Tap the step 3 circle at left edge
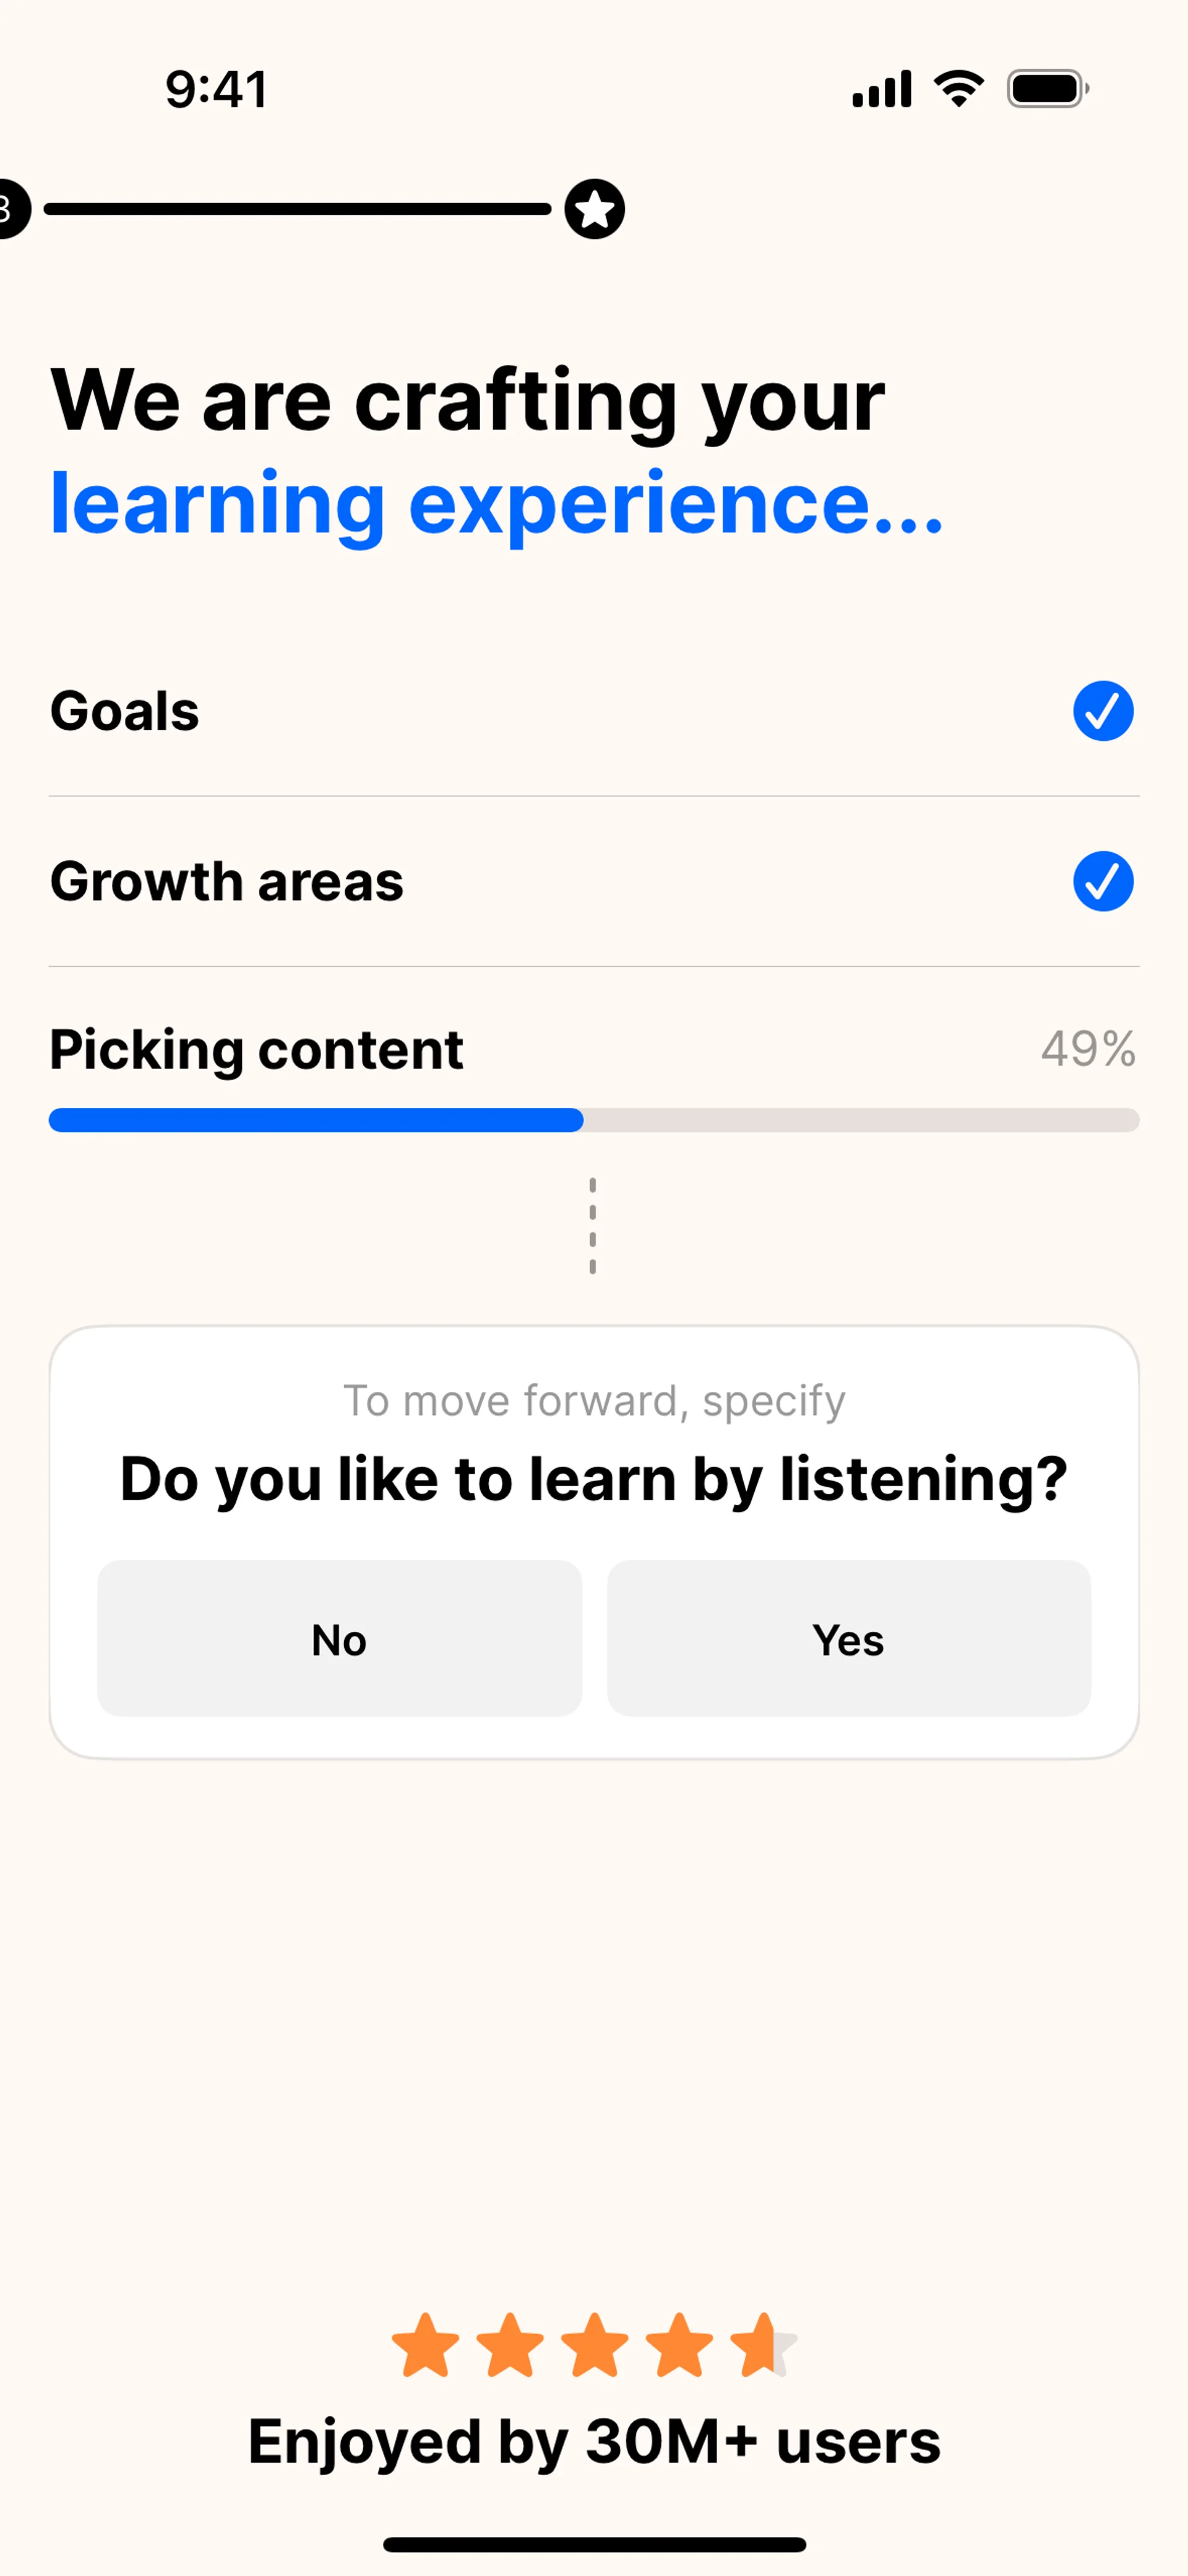Image resolution: width=1188 pixels, height=2576 pixels. click(x=10, y=209)
